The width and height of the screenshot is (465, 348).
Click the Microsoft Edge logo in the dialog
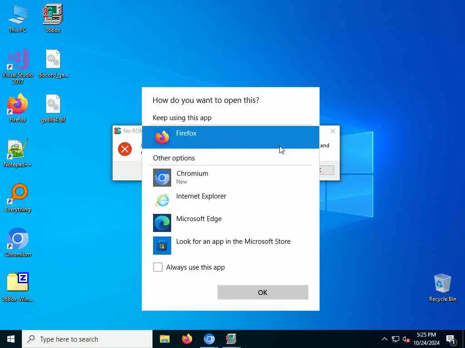tap(162, 223)
